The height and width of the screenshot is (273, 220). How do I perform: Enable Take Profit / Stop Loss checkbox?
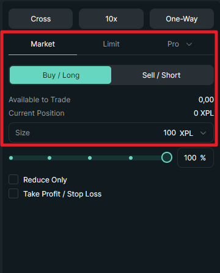click(13, 193)
